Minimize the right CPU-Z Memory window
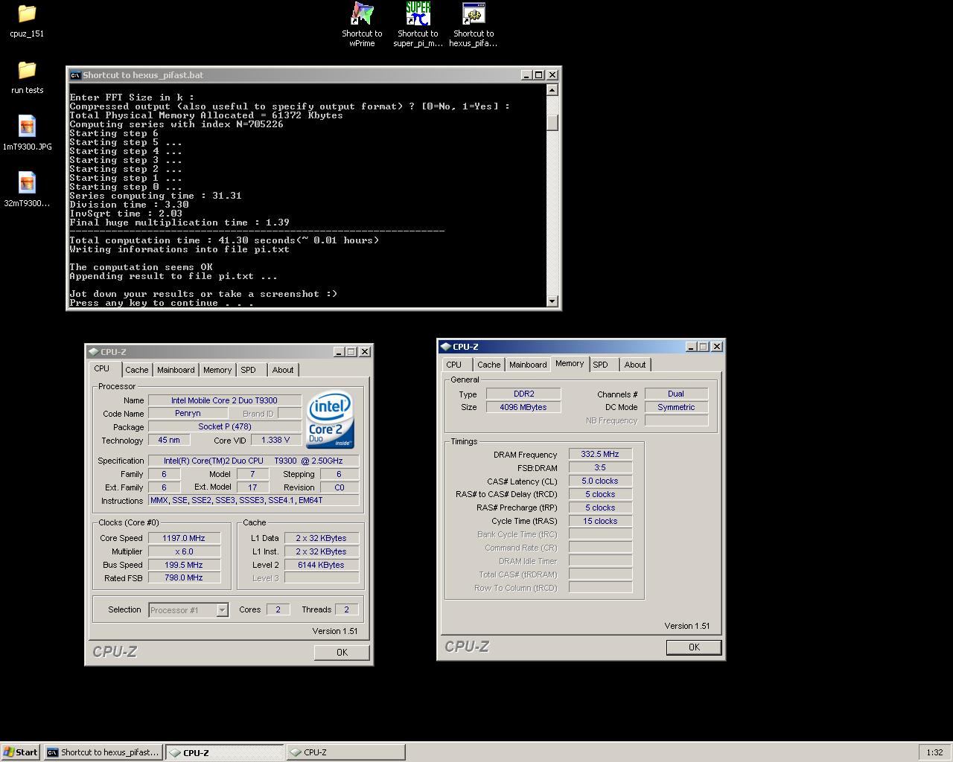The width and height of the screenshot is (953, 762). click(x=691, y=347)
